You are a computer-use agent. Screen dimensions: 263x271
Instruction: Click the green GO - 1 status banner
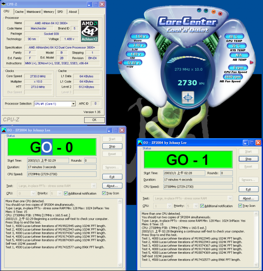pyautogui.click(x=188, y=160)
